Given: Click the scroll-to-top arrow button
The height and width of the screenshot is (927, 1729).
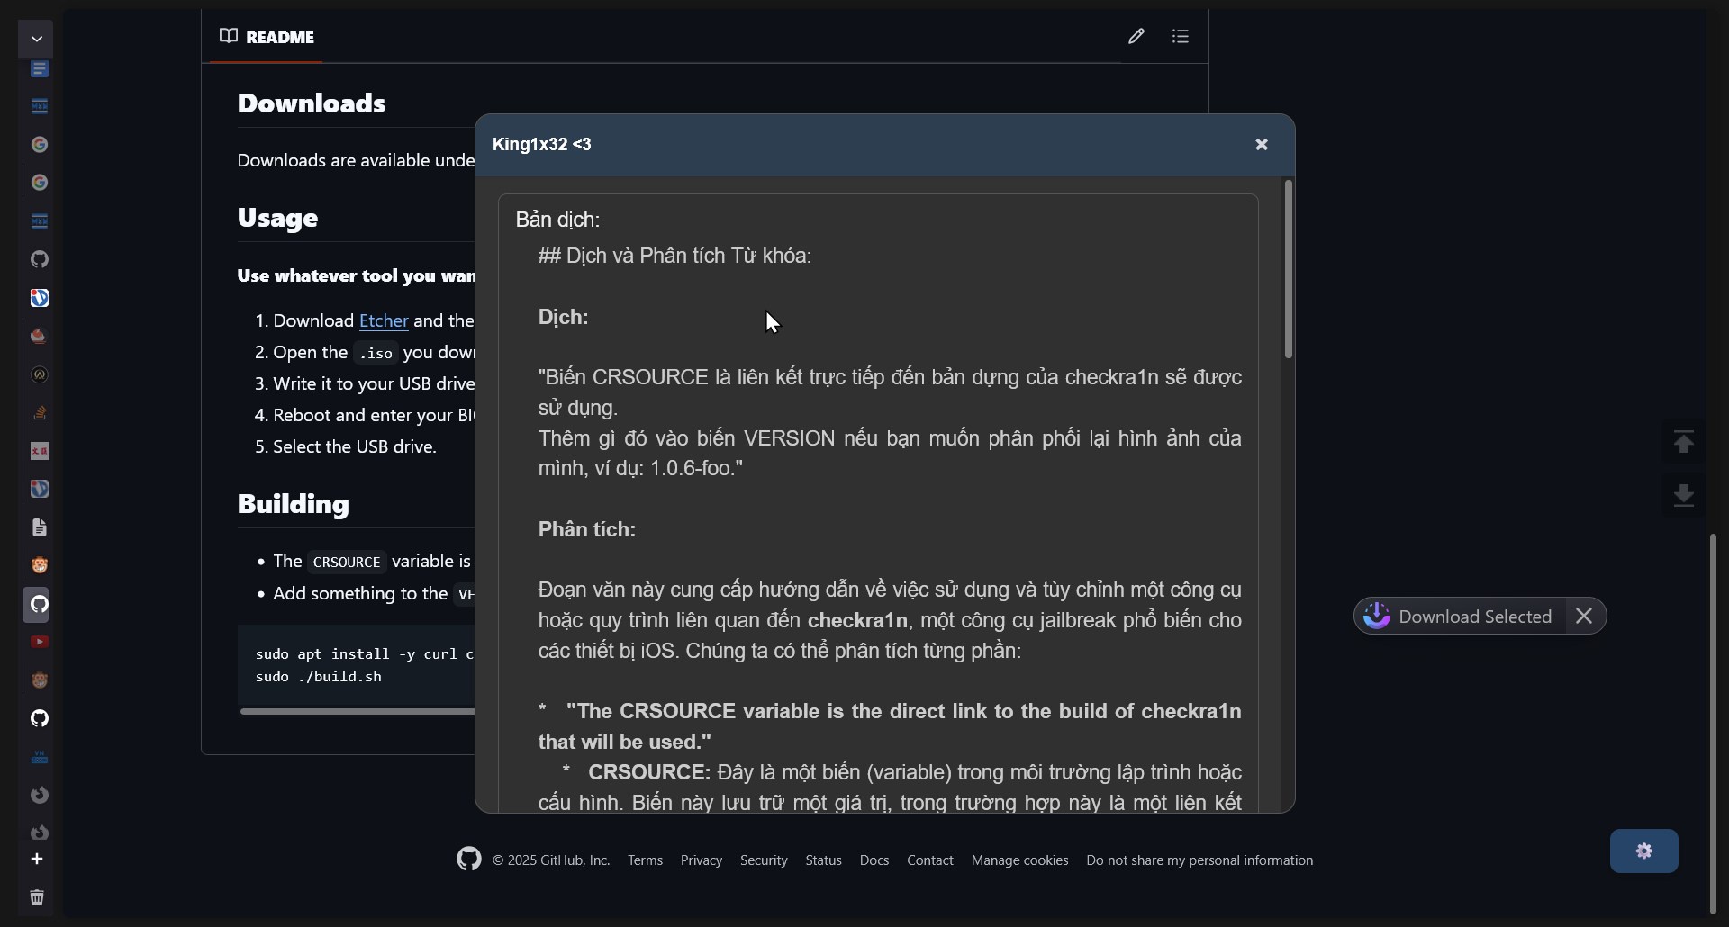Looking at the screenshot, I should tap(1683, 442).
